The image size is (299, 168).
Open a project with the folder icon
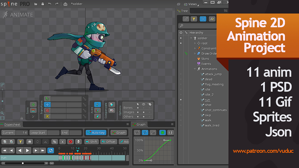[x=36, y=4]
